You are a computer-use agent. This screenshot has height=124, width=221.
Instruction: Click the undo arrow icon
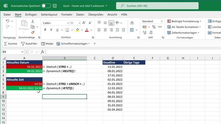tap(8, 21)
